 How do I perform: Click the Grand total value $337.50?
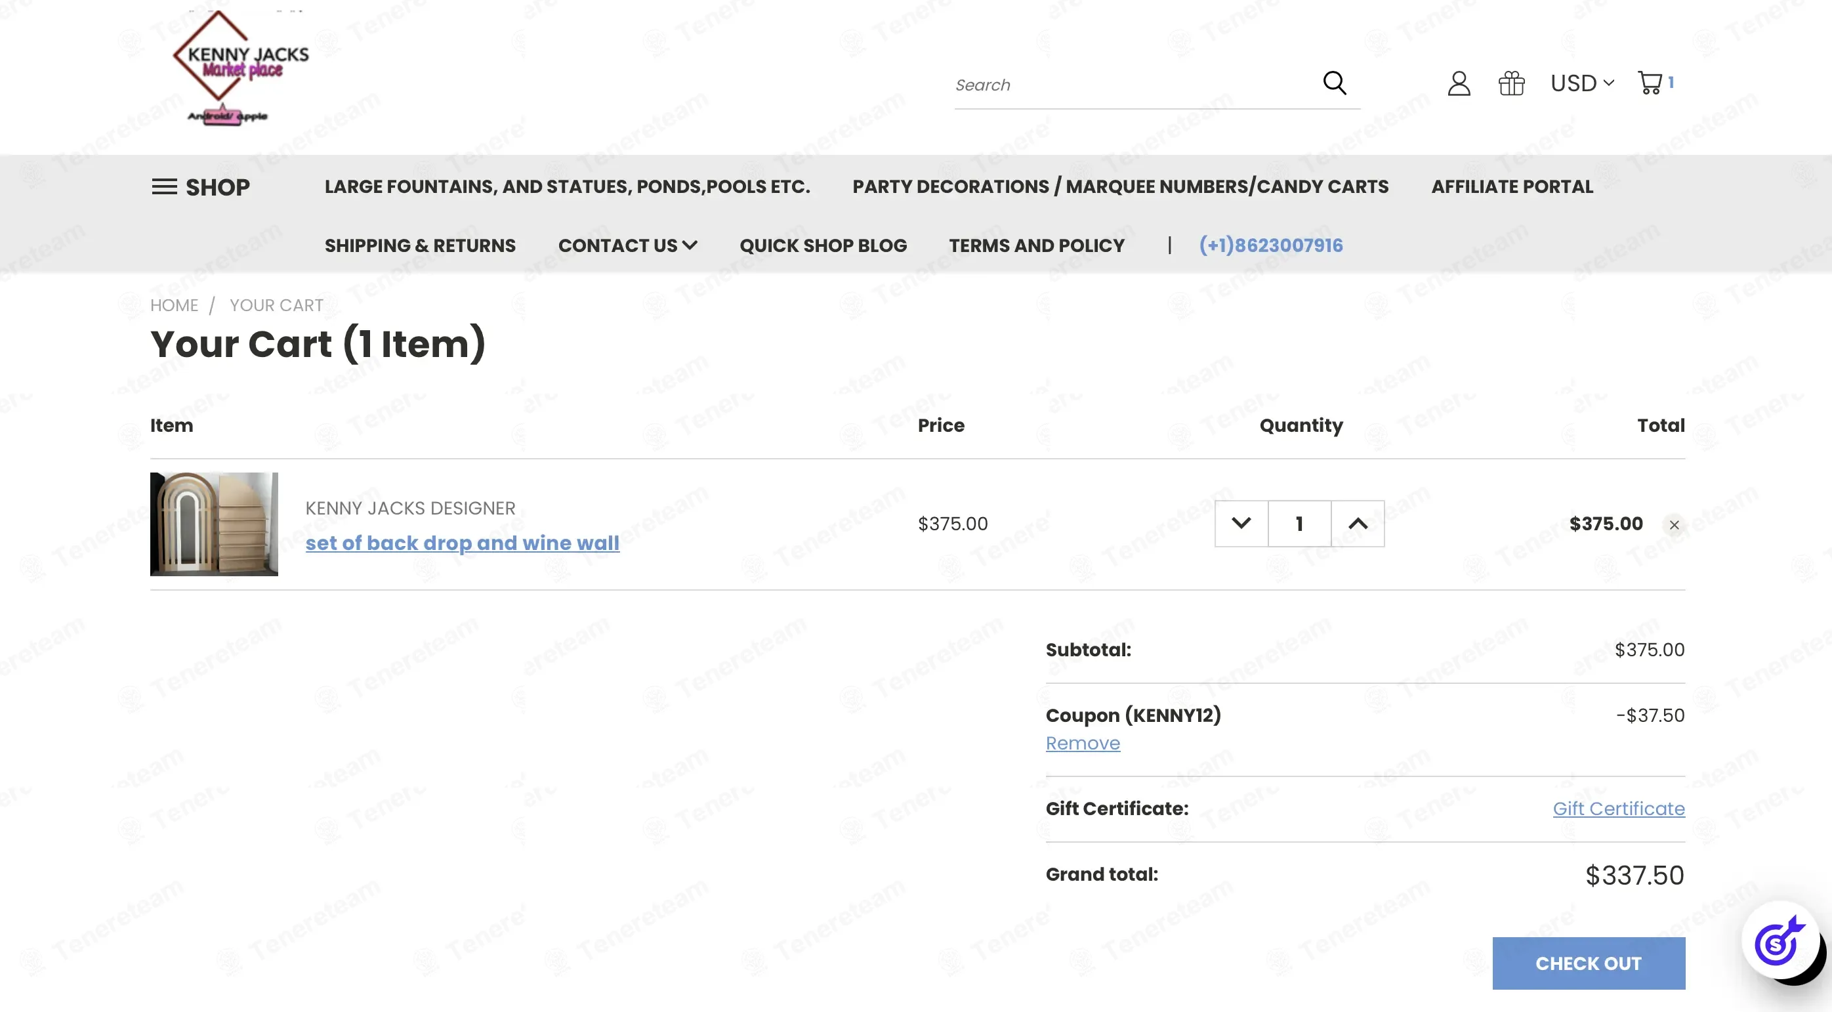click(1634, 875)
